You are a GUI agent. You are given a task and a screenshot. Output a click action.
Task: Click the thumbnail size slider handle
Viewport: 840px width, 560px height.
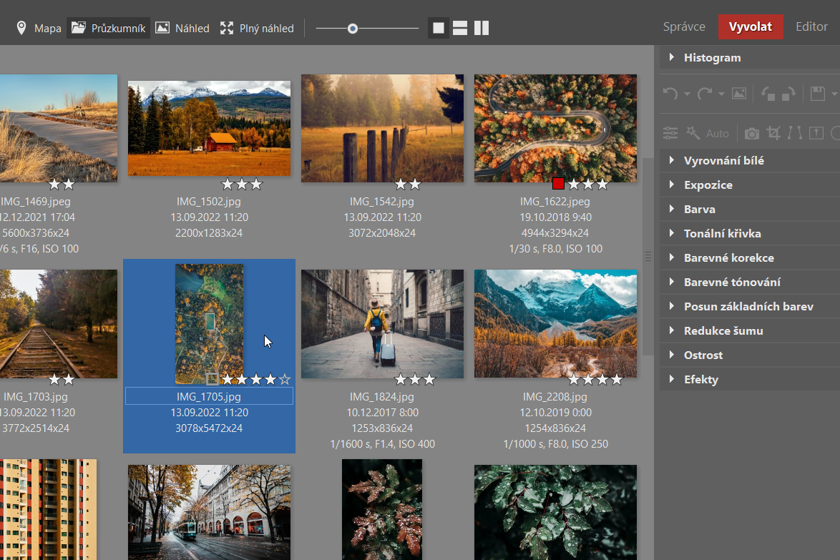pyautogui.click(x=353, y=29)
